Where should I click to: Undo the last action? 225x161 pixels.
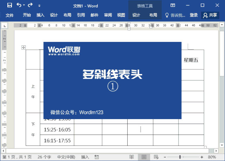19,5
